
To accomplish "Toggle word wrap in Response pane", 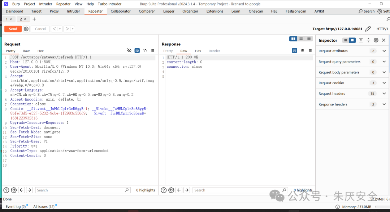I will 295,50.
